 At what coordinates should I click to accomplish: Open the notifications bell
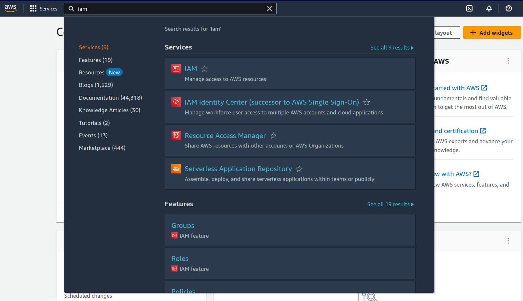[489, 9]
